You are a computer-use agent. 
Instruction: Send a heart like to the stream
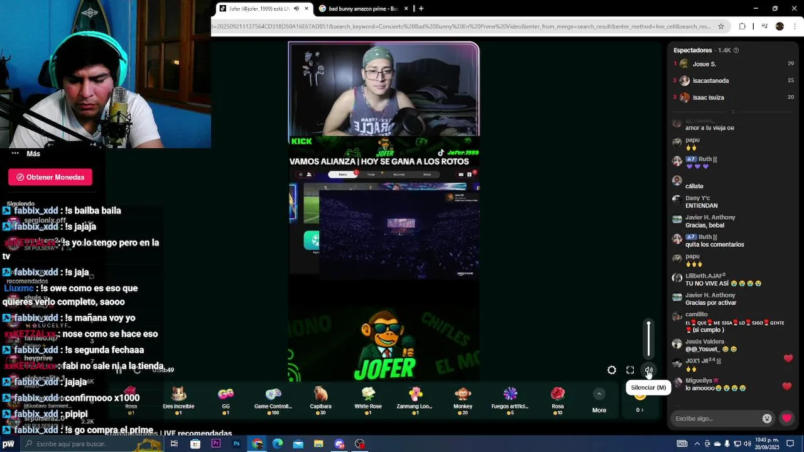[x=786, y=418]
